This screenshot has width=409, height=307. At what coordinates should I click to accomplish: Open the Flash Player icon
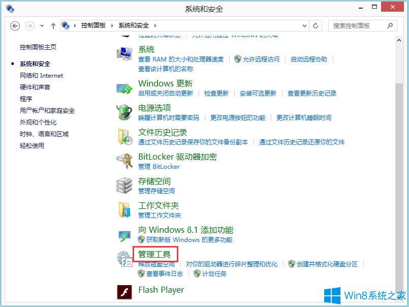pos(124,292)
